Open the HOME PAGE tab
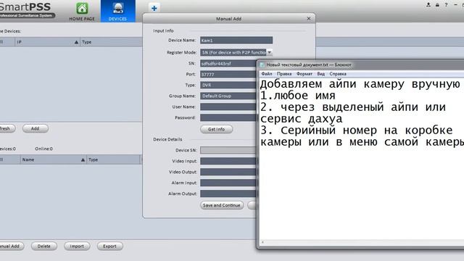 point(82,12)
